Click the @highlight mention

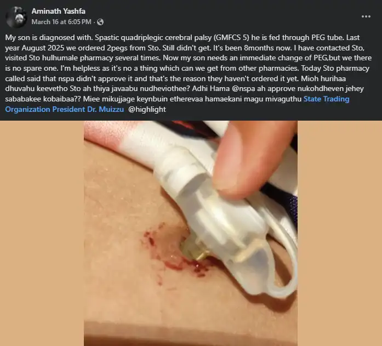pos(147,109)
